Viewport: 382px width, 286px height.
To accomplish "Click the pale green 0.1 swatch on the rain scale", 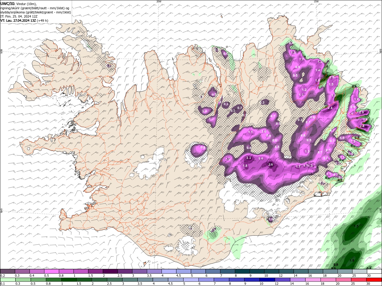I will (8, 280).
